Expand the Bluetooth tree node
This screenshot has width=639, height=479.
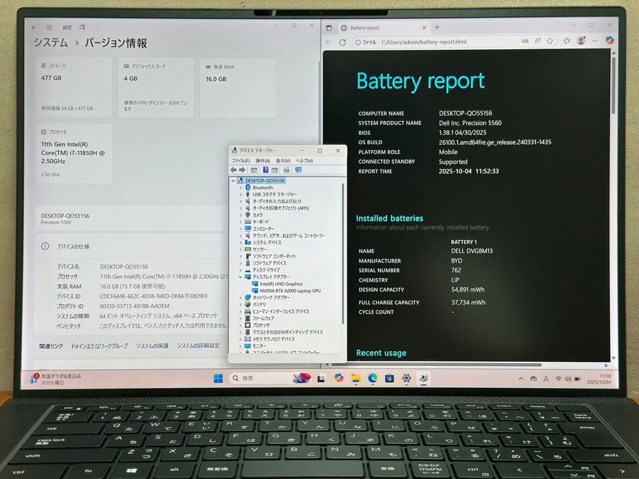pos(240,187)
